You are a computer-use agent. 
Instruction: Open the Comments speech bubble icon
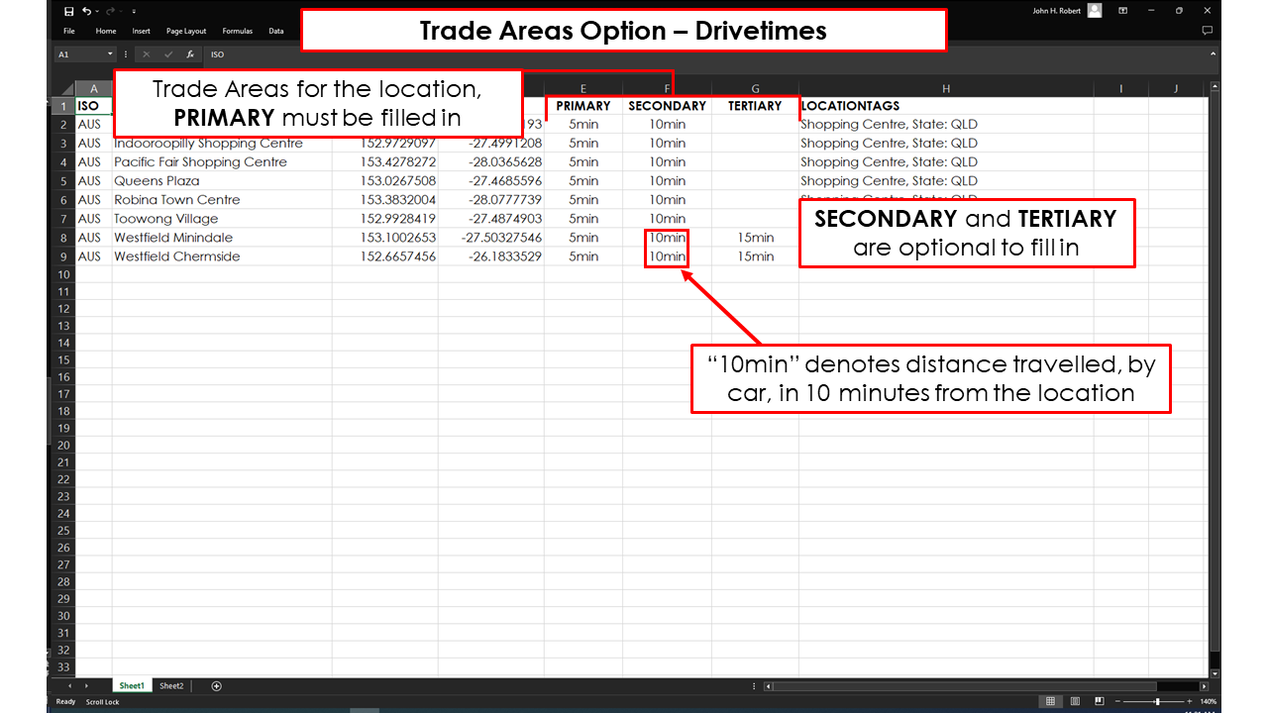[x=1207, y=31]
